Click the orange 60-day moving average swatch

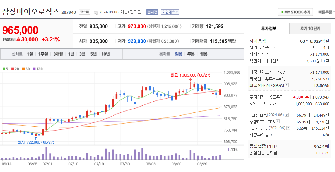pos(23,68)
